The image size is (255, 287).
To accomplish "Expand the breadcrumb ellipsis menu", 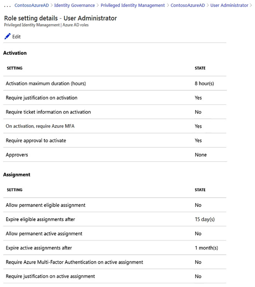I will click(x=7, y=6).
